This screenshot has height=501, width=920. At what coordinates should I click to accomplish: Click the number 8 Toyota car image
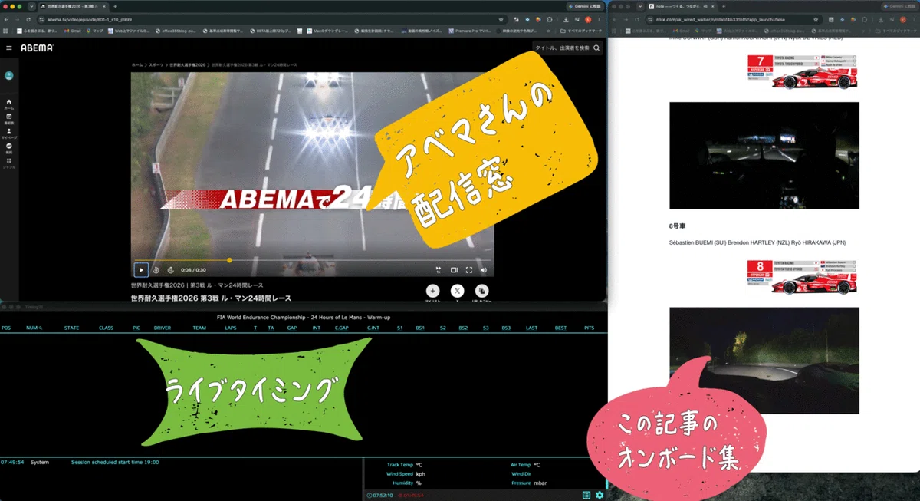802,277
